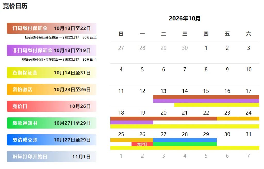This screenshot has height=169, width=264.
Task: Select date 31 in the calendar
Action: coord(249,134)
